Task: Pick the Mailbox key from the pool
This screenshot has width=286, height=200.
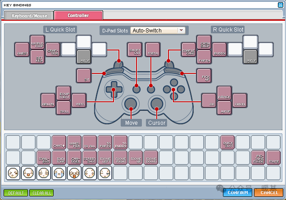Action: [44, 158]
